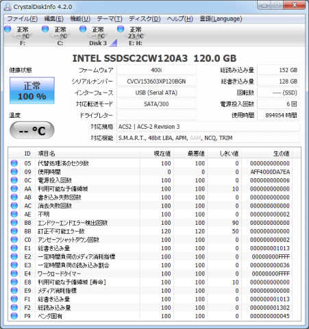
Task: Click the CrystalDiskInfo title bar app icon
Action: click(x=8, y=7)
